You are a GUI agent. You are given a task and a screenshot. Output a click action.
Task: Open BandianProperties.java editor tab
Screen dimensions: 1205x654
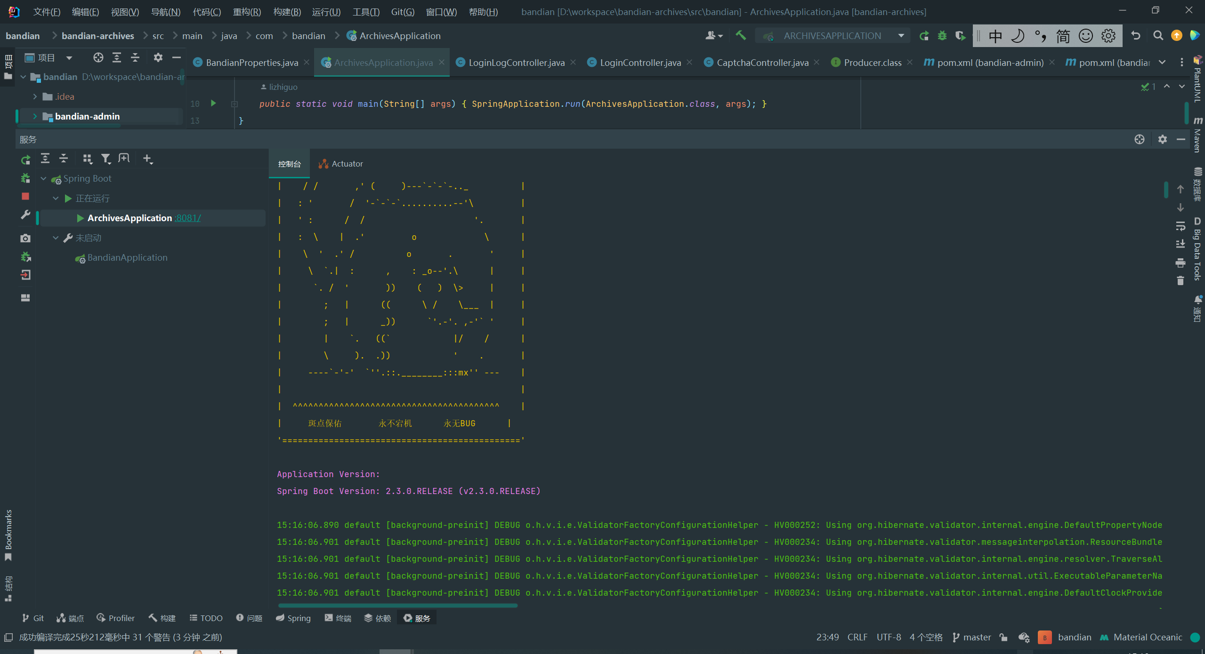(x=252, y=63)
